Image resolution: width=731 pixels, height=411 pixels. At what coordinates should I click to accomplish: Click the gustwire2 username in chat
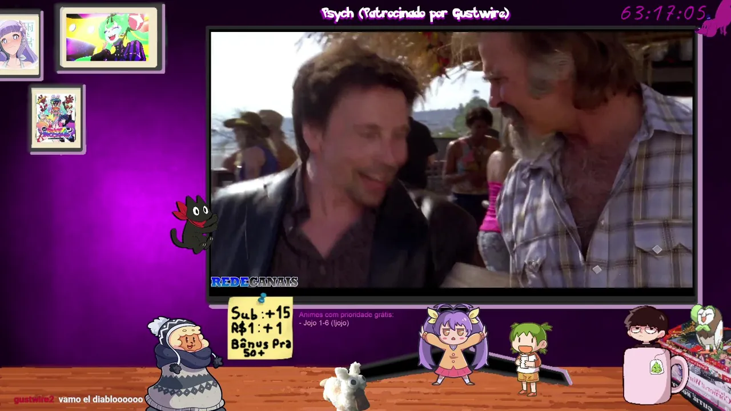point(34,400)
